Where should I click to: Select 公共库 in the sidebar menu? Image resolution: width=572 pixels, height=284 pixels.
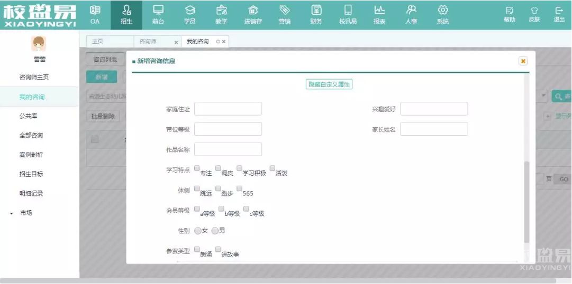(x=28, y=116)
